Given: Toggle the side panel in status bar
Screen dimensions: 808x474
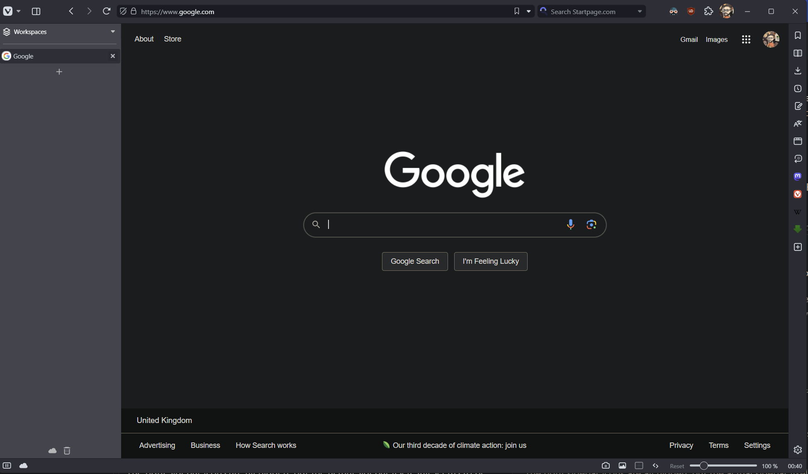Looking at the screenshot, I should [7, 466].
